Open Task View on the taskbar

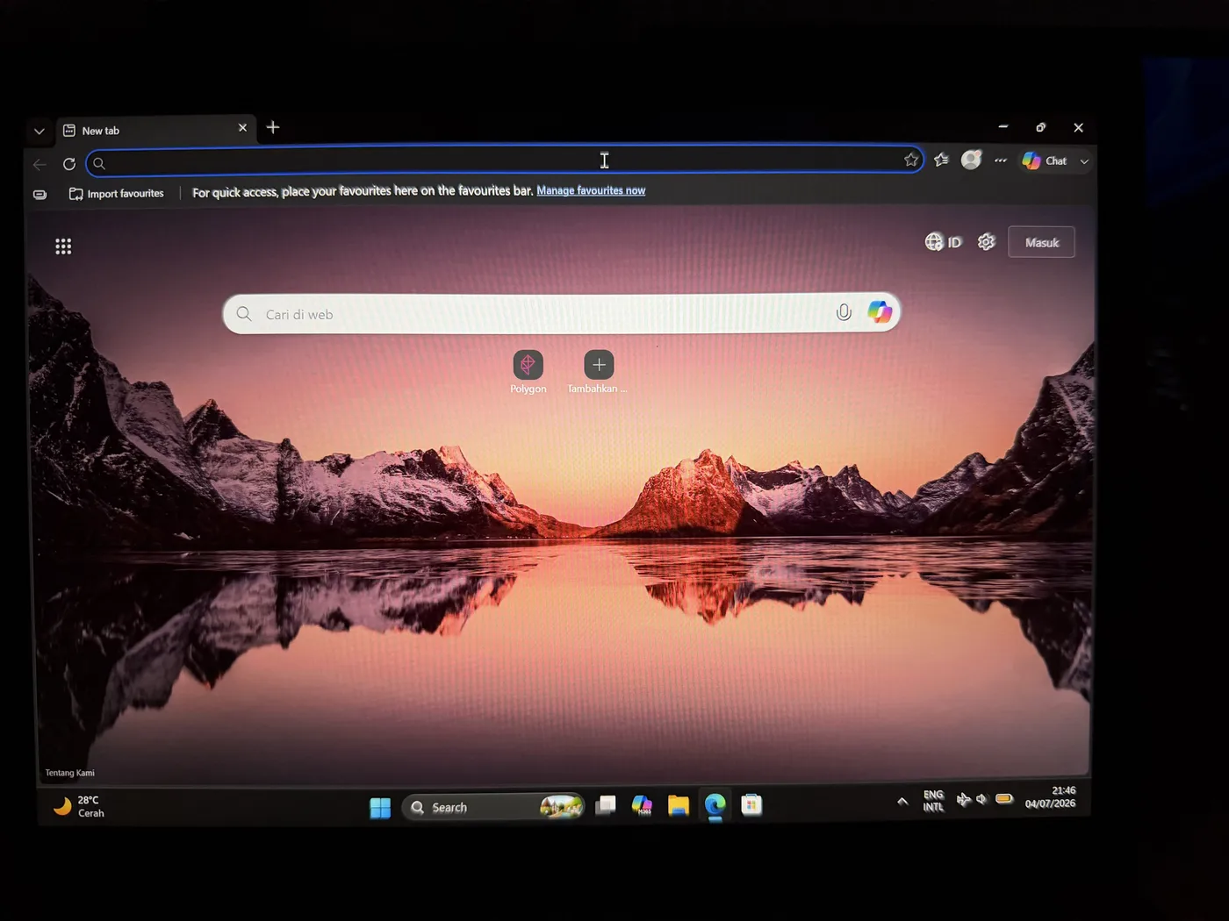(x=606, y=805)
